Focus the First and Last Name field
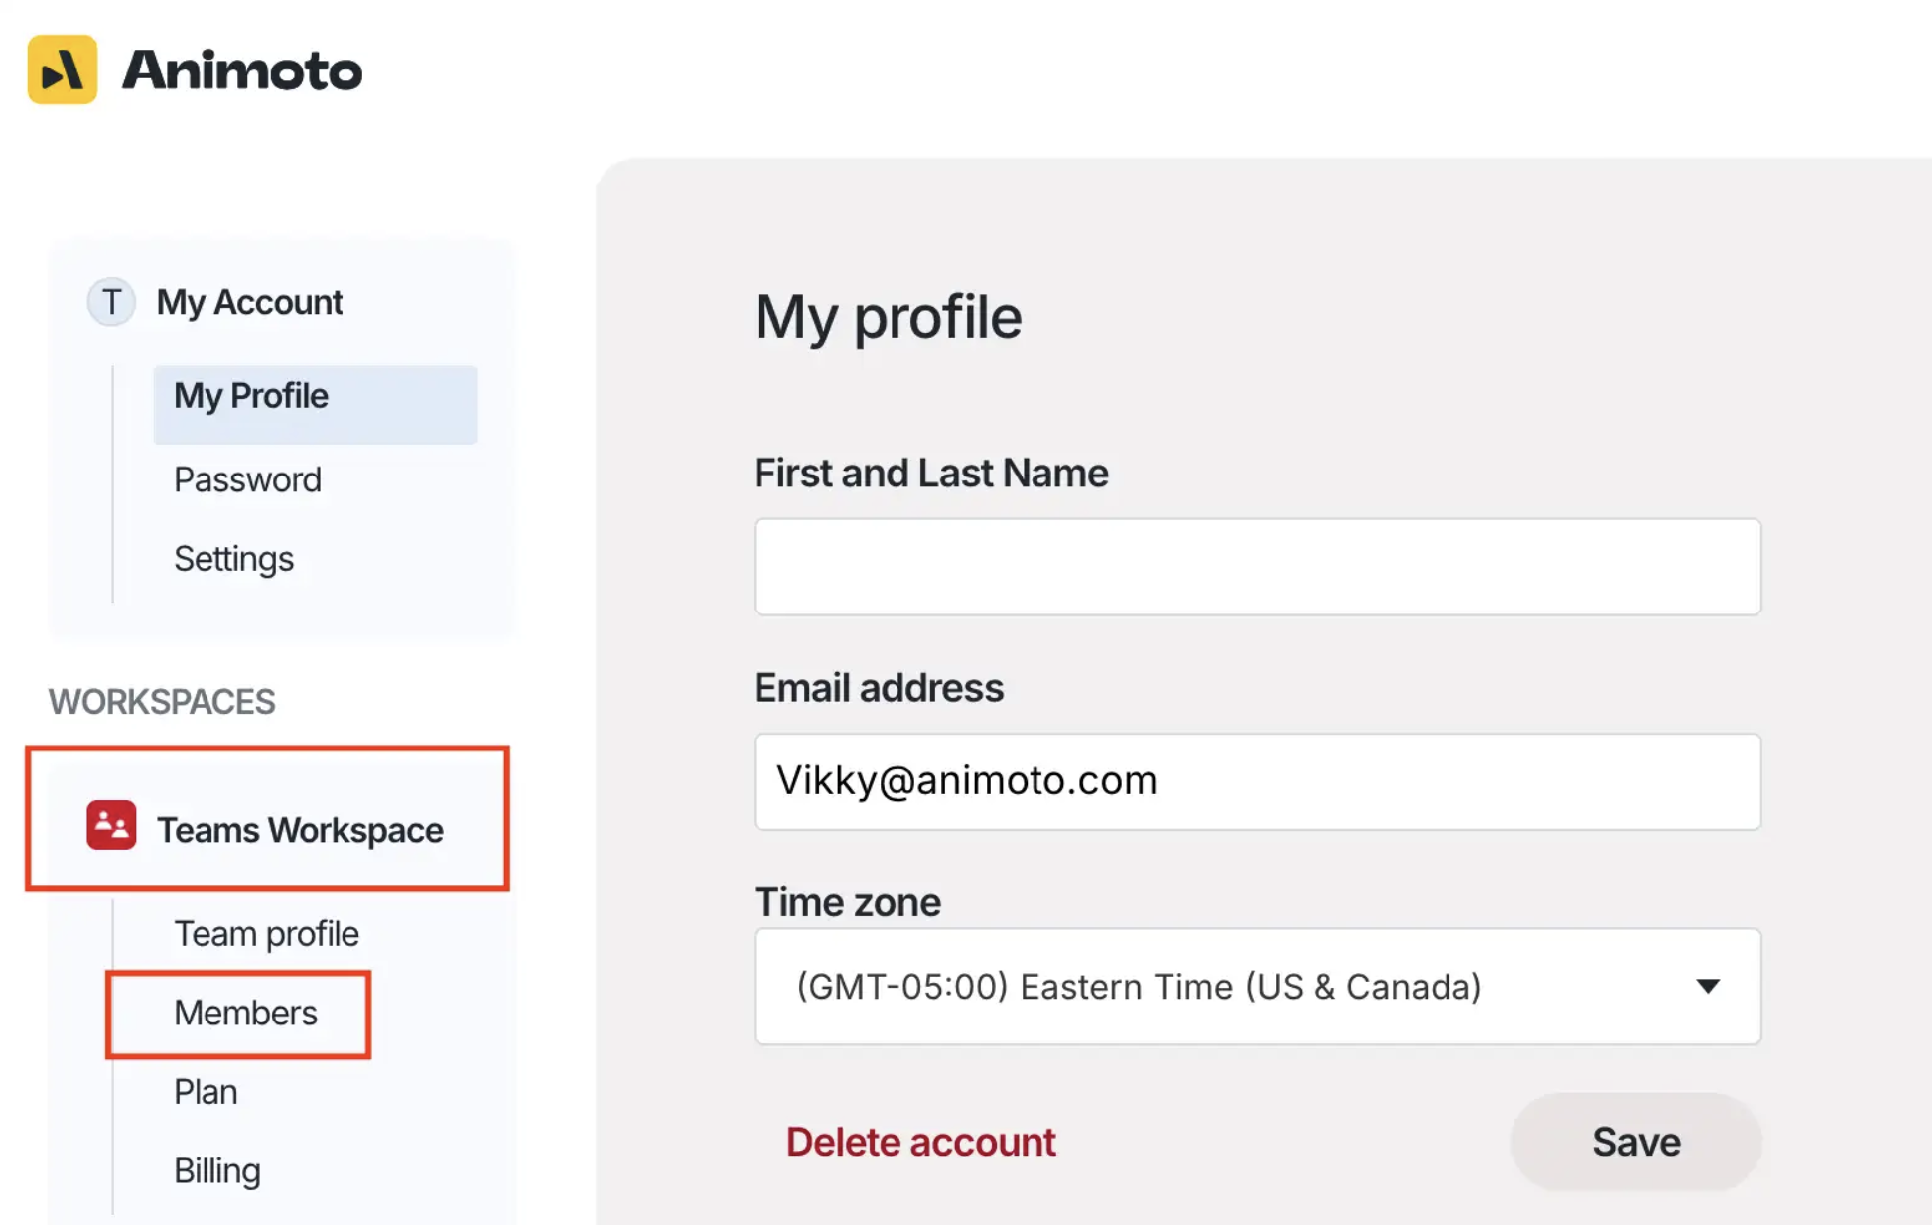Screen dimensions: 1932x1225 click(1257, 567)
